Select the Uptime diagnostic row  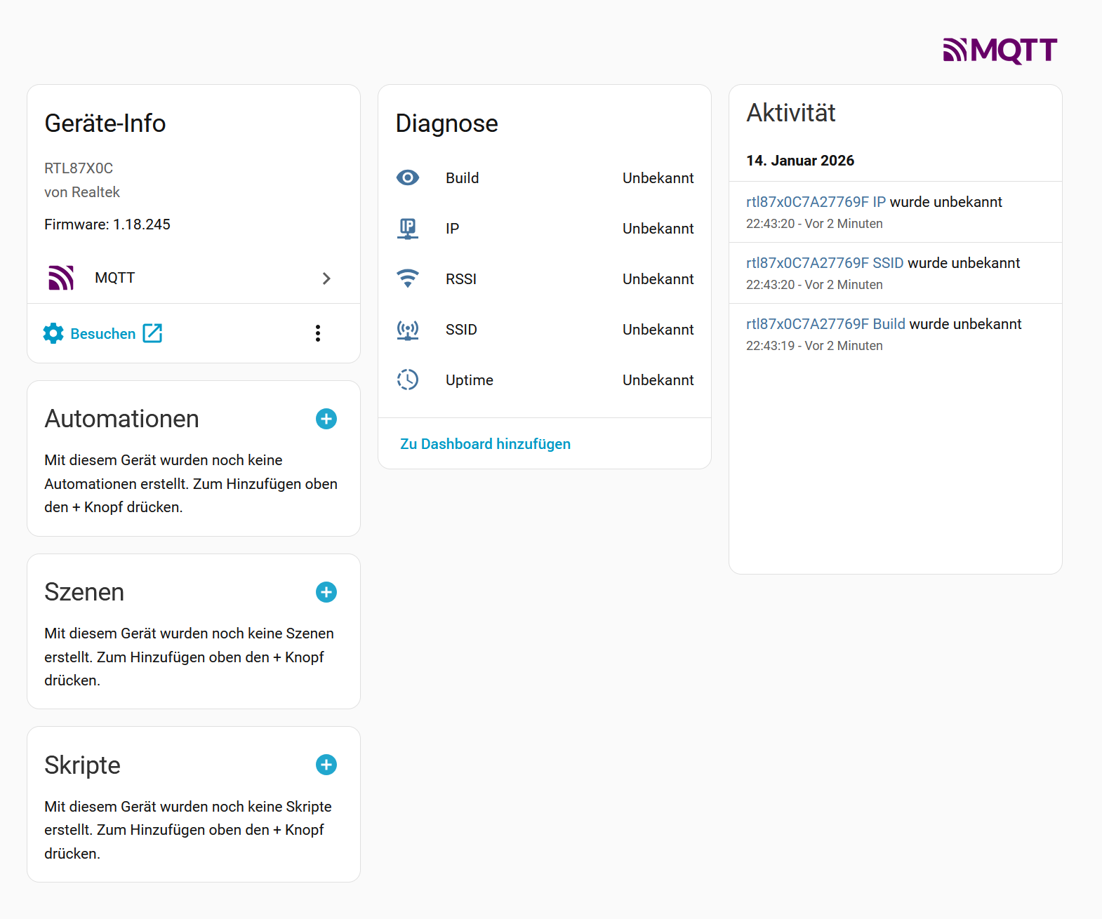pyautogui.click(x=545, y=380)
